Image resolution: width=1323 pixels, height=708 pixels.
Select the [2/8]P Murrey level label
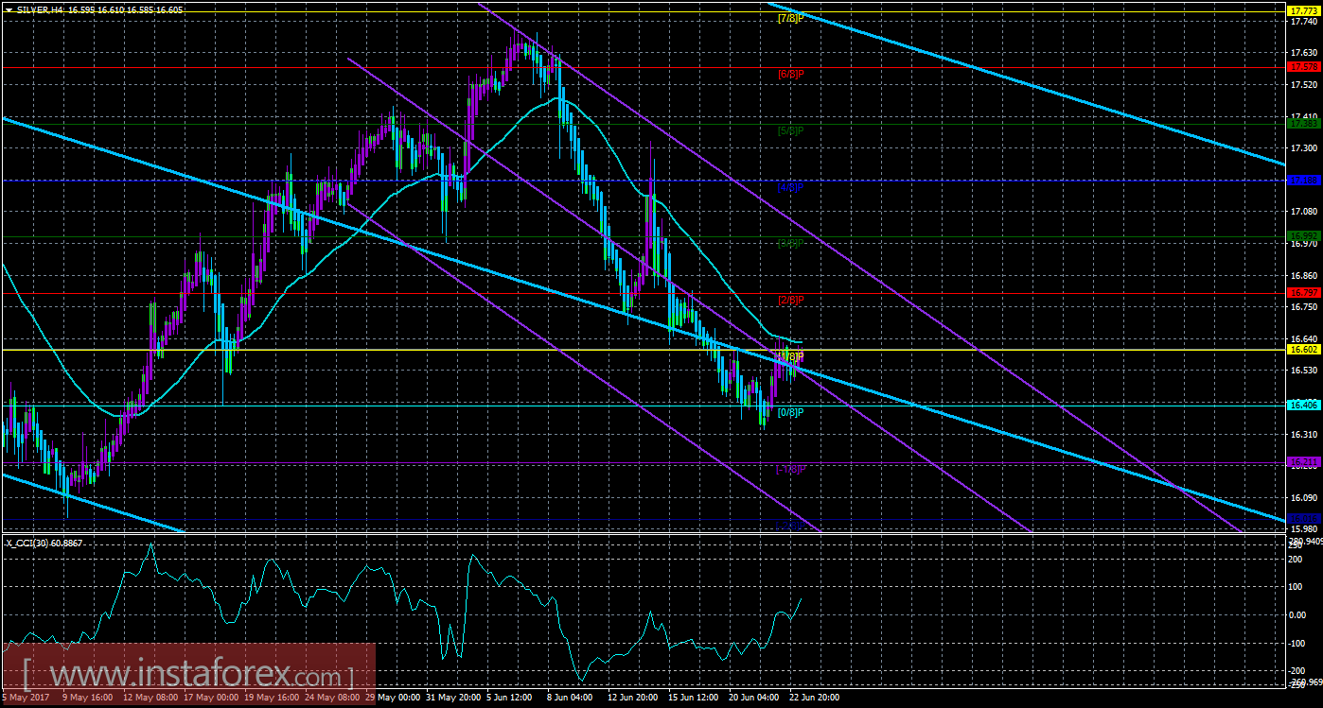[790, 301]
